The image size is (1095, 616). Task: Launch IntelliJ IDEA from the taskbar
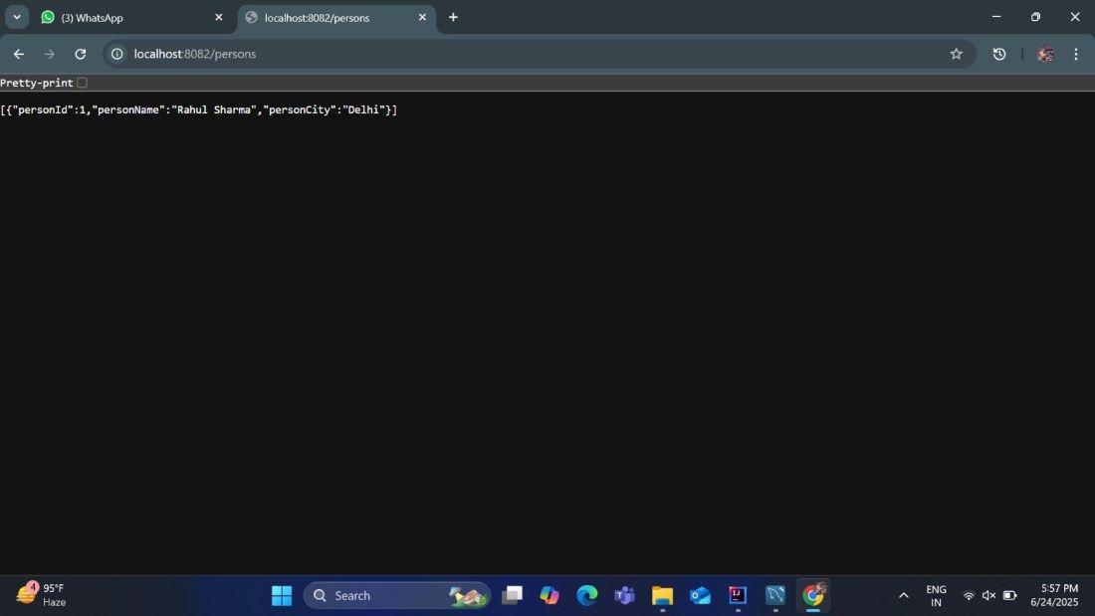pos(738,595)
